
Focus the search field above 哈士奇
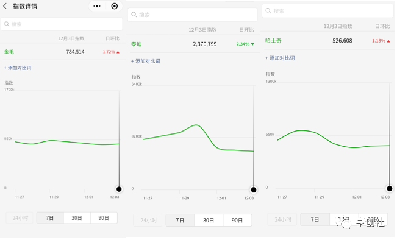(x=327, y=10)
